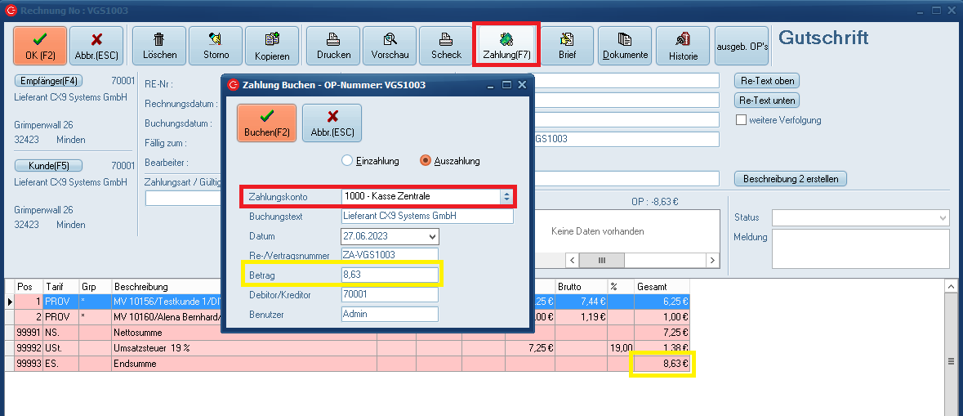963x416 pixels.
Task: Expand the Status dropdown list
Action: [x=943, y=218]
